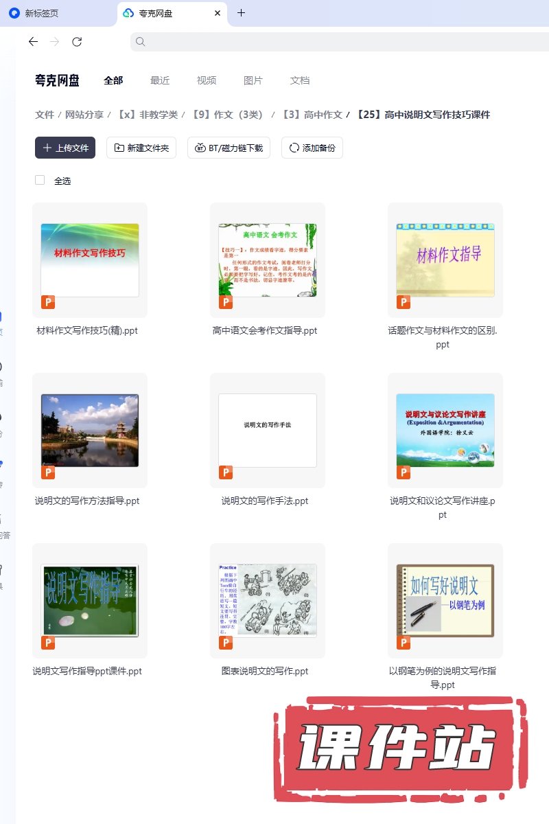This screenshot has width=549, height=824.
Task: Close the 夸克网盘 browser tab
Action: 218,13
